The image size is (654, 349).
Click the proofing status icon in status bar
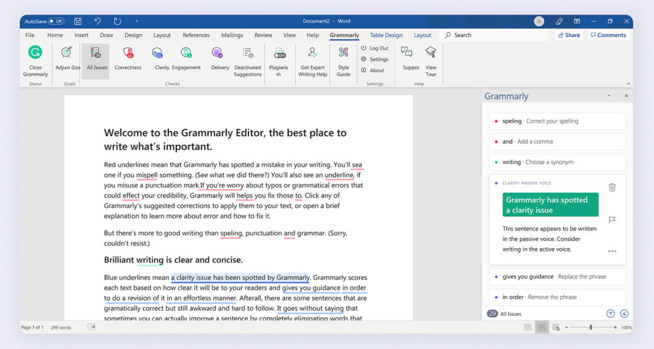coord(91,327)
